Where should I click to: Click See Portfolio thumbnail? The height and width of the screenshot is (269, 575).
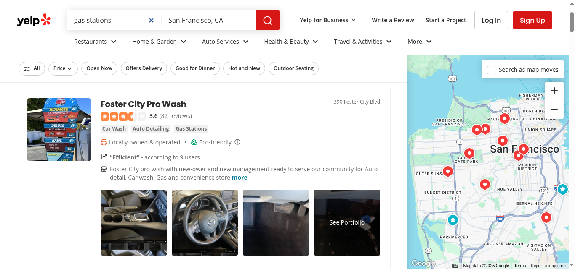(x=347, y=222)
